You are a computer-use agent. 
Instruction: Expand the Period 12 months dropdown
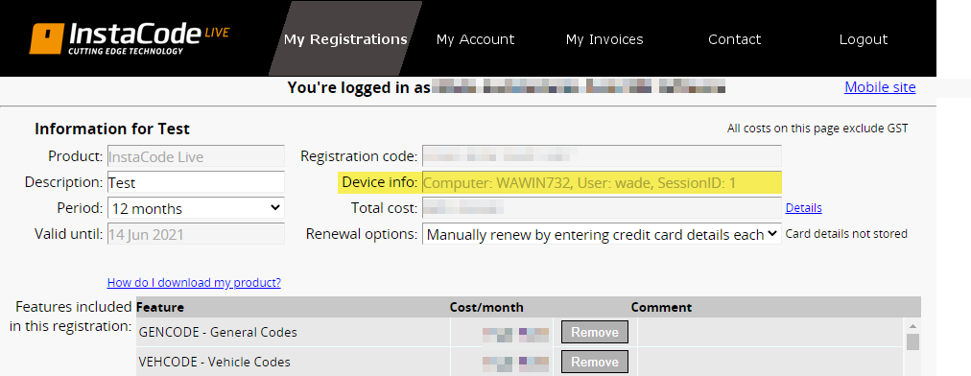coord(196,208)
